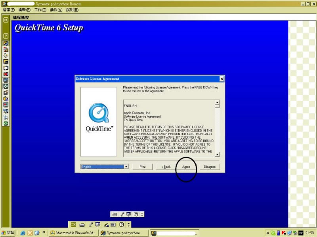
Task: Click the orange clock icon in the Quick Launch bar
Action: click(30, 233)
